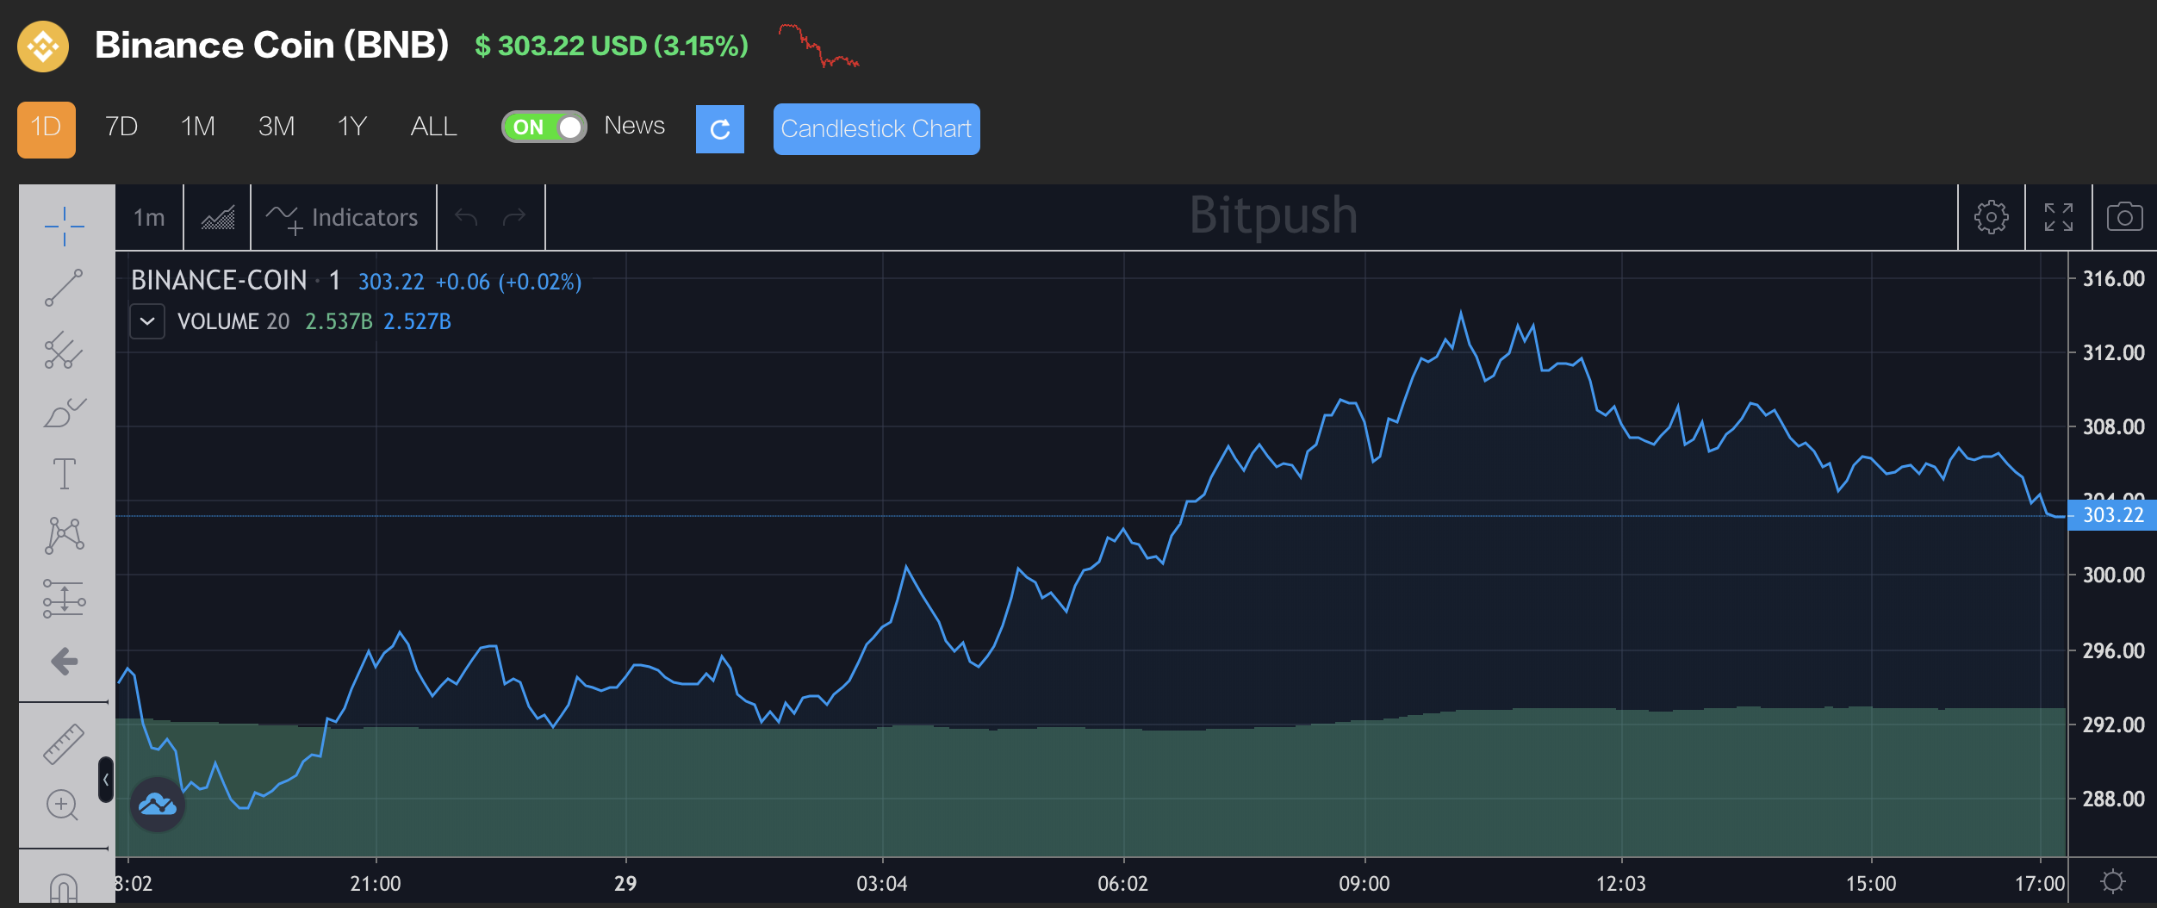Collapse the VOLUME indicator legend
The height and width of the screenshot is (908, 2157).
[147, 321]
